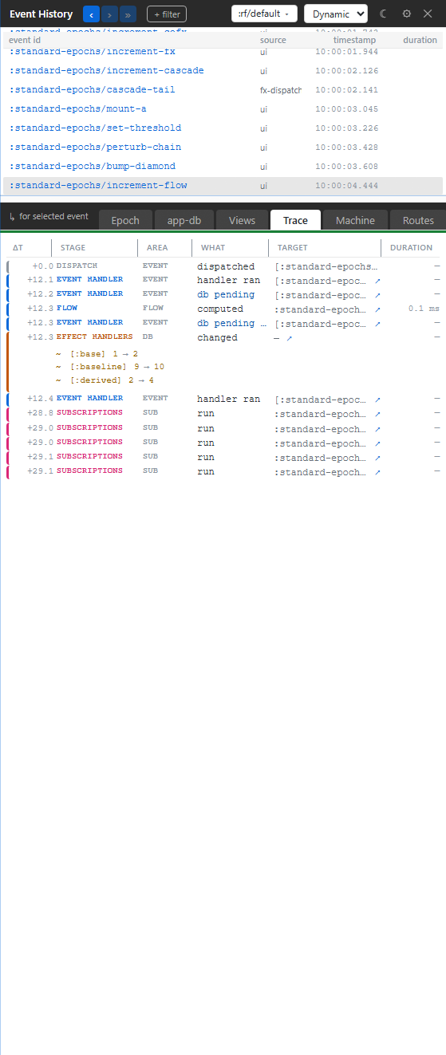
Task: Click the event id column header
Action: point(25,40)
